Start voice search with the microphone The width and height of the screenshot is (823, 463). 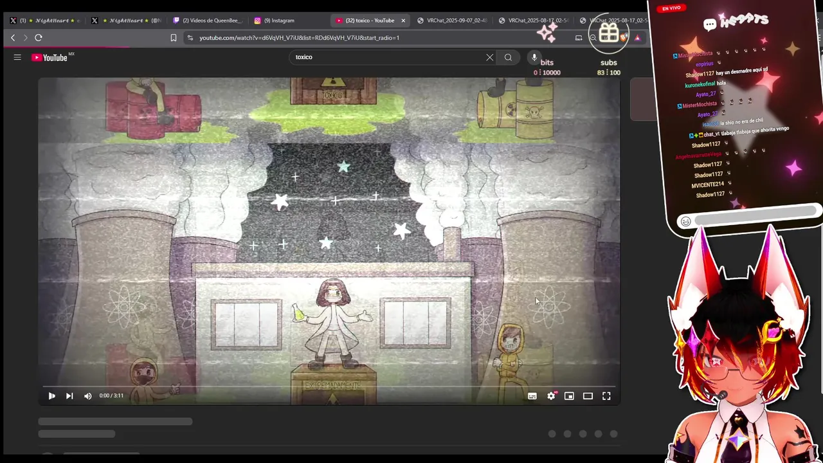(x=534, y=57)
